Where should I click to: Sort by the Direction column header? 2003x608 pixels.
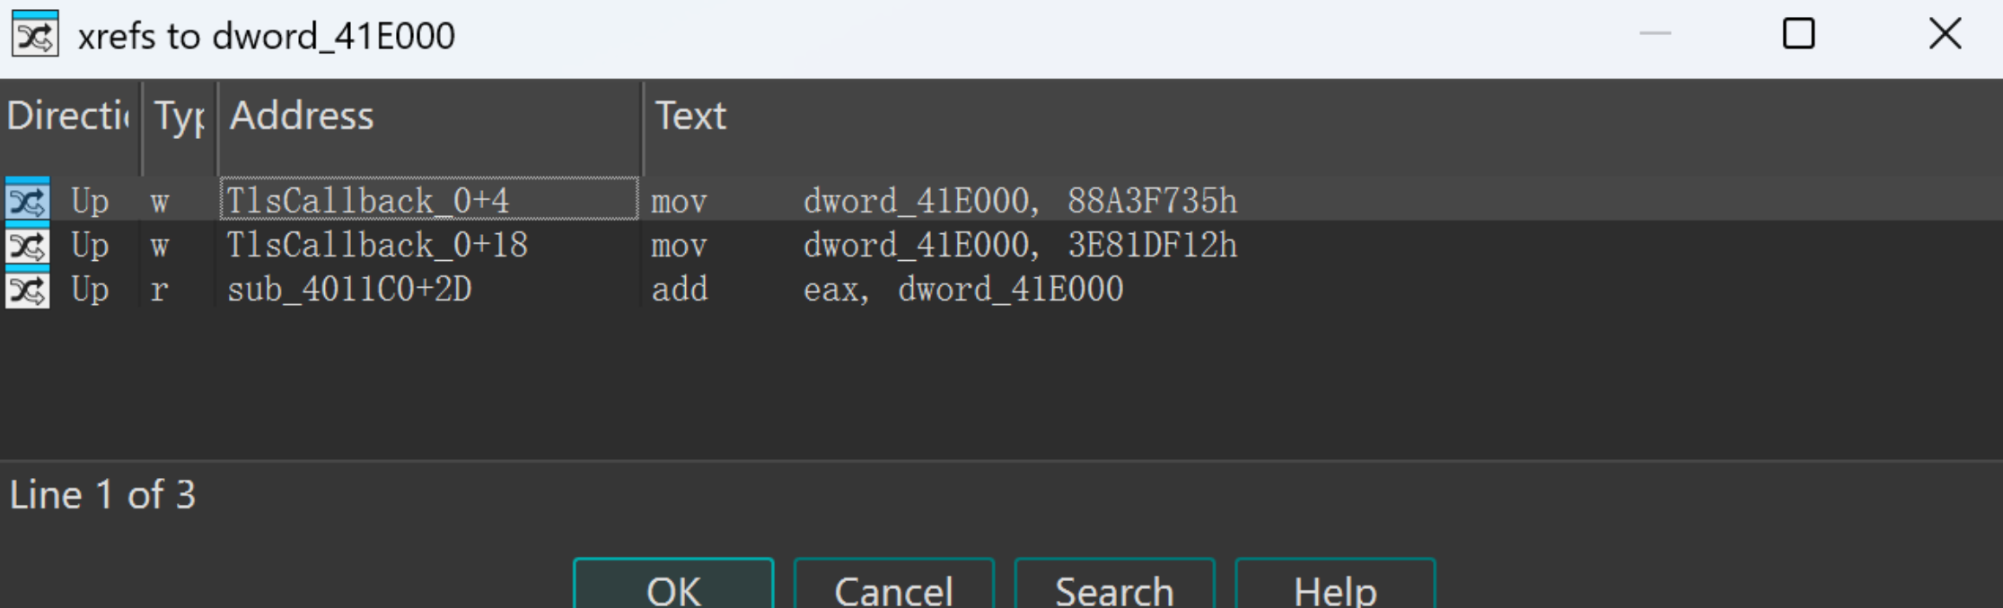click(x=68, y=117)
